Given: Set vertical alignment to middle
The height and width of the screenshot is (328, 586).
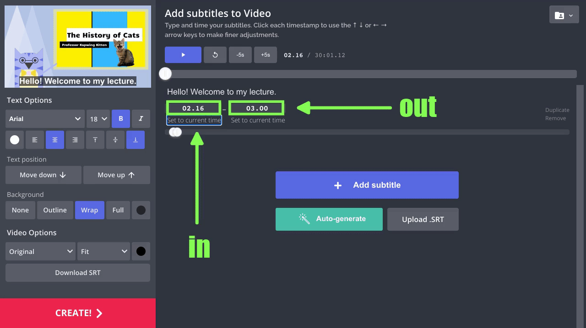Looking at the screenshot, I should pyautogui.click(x=115, y=140).
